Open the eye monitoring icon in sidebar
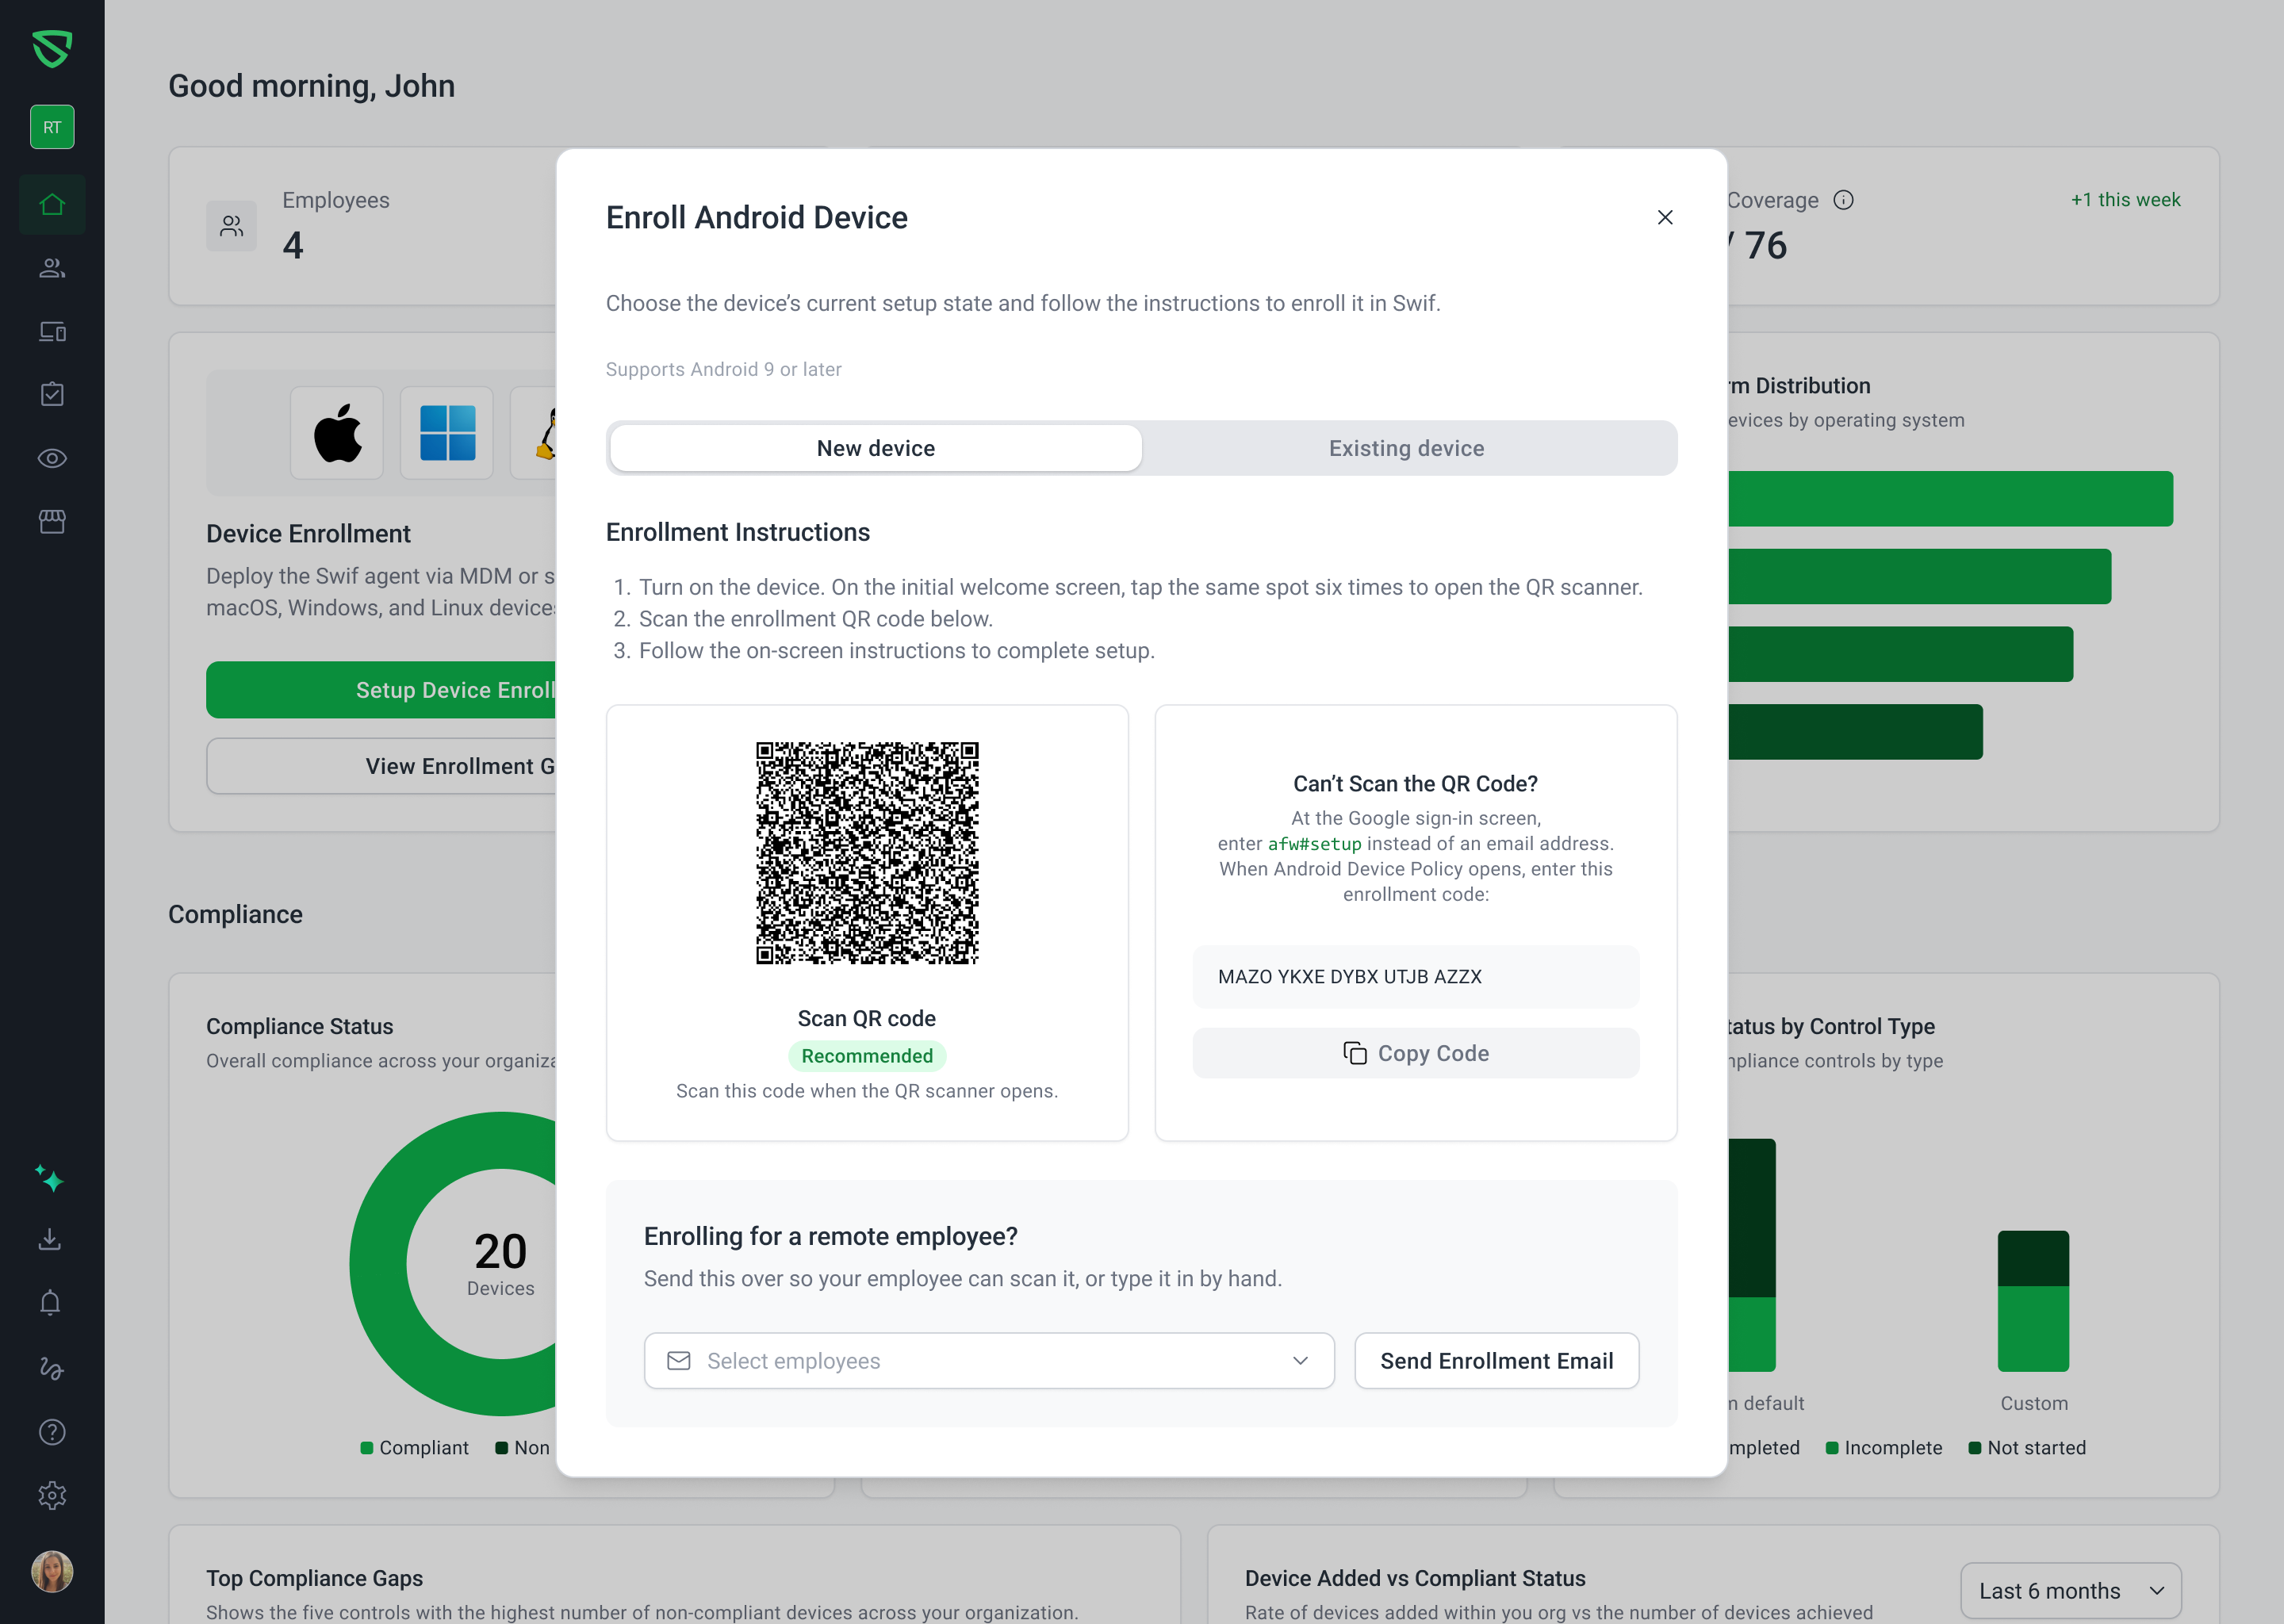This screenshot has width=2284, height=1624. click(52, 458)
